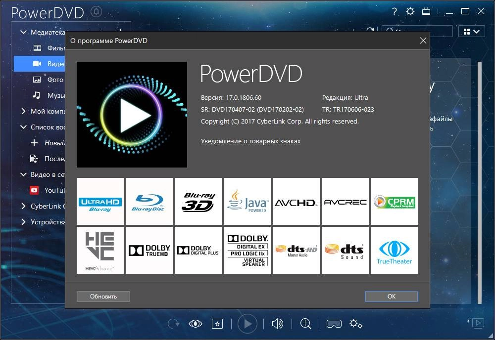Screen dimensions: 495x340
Task: Click the volume speaker icon
Action: point(278,324)
